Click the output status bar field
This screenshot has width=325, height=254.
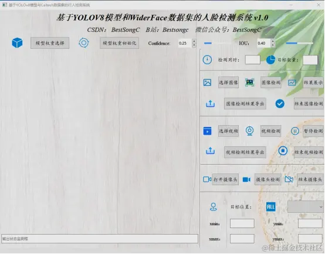[100, 239]
